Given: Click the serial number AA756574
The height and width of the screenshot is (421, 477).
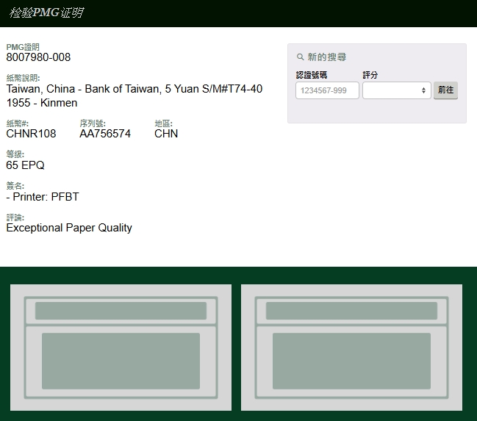Looking at the screenshot, I should (105, 134).
